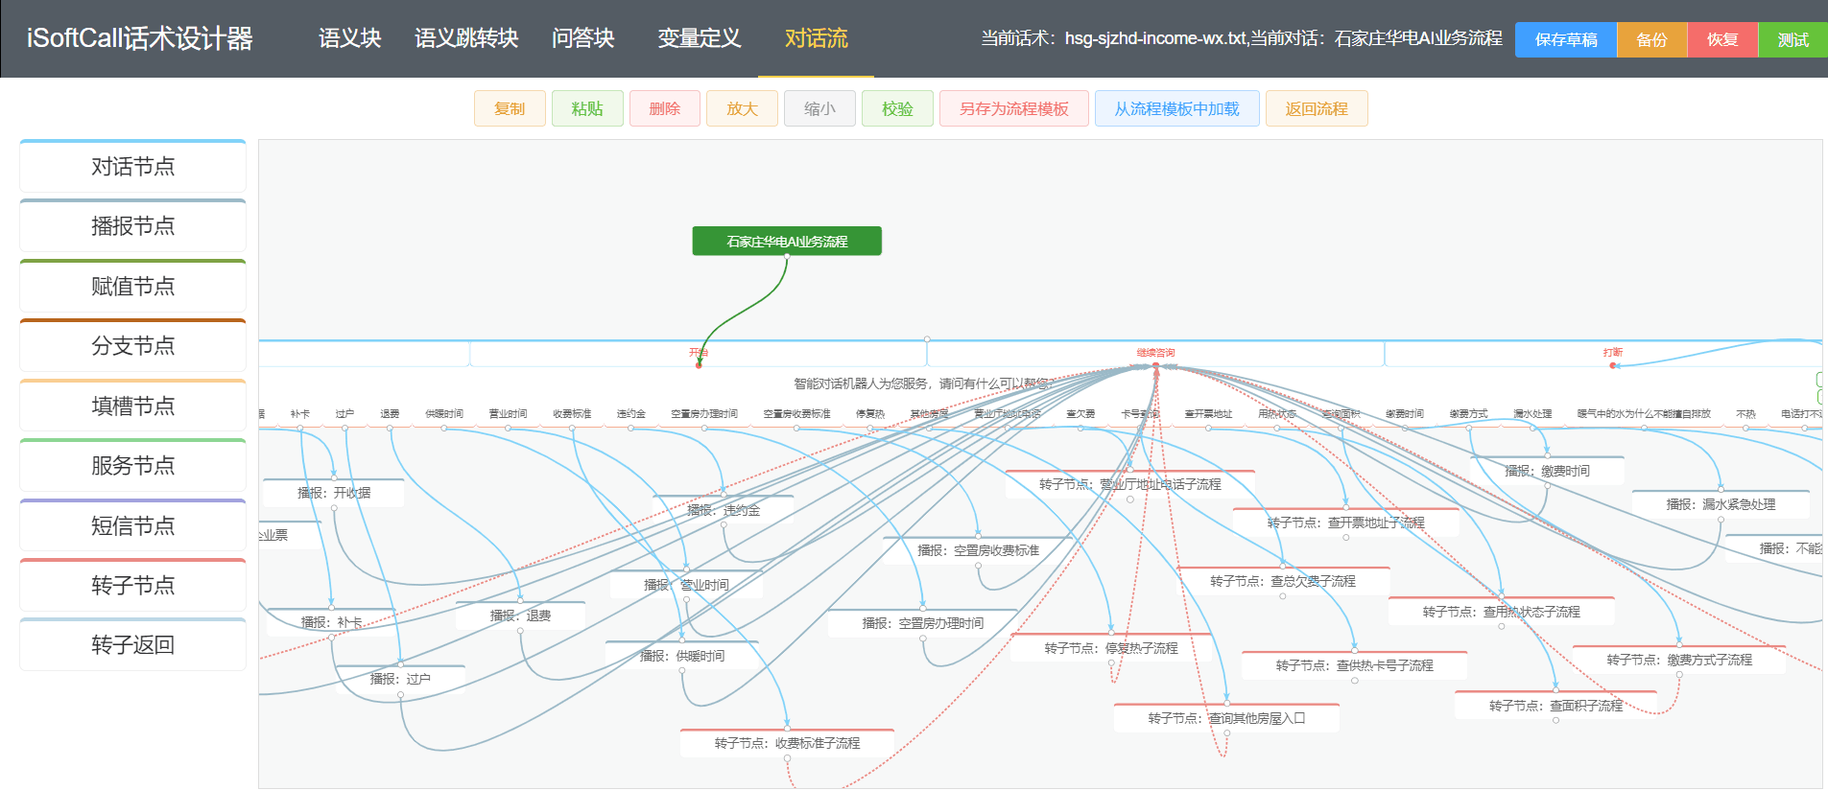Select 填槽节点 in the node palette
The image size is (1828, 790).
click(x=132, y=406)
